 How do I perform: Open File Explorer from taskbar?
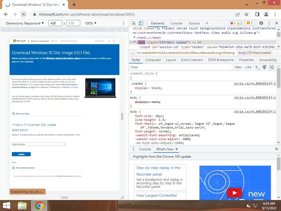point(22,206)
